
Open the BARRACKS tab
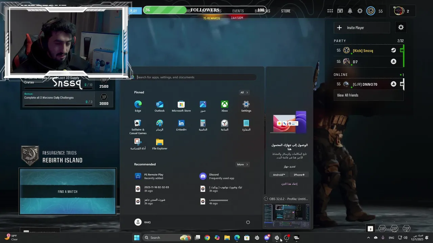[263, 11]
